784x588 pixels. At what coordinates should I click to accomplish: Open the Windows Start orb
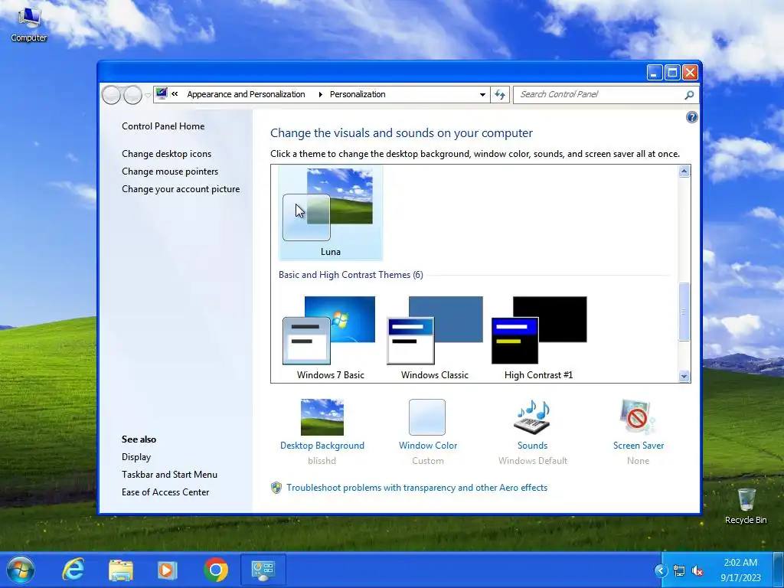pos(21,570)
